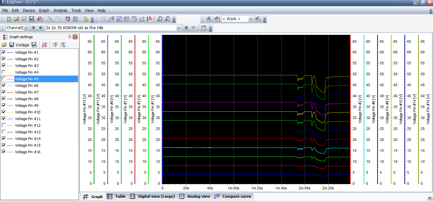Click the measure cursor icon in toolbar
The height and width of the screenshot is (202, 433).
coord(142,19)
